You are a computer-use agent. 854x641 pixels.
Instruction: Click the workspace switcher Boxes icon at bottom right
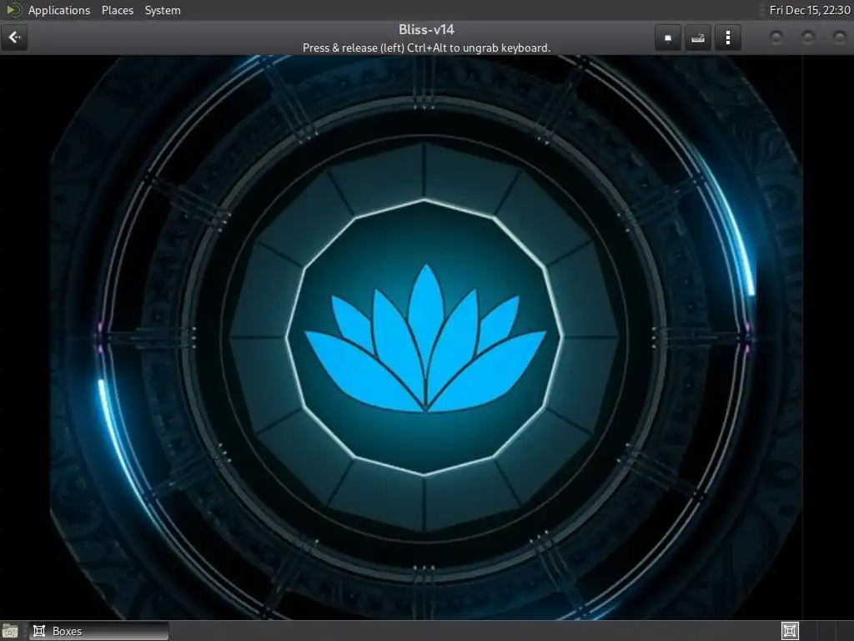click(x=790, y=631)
